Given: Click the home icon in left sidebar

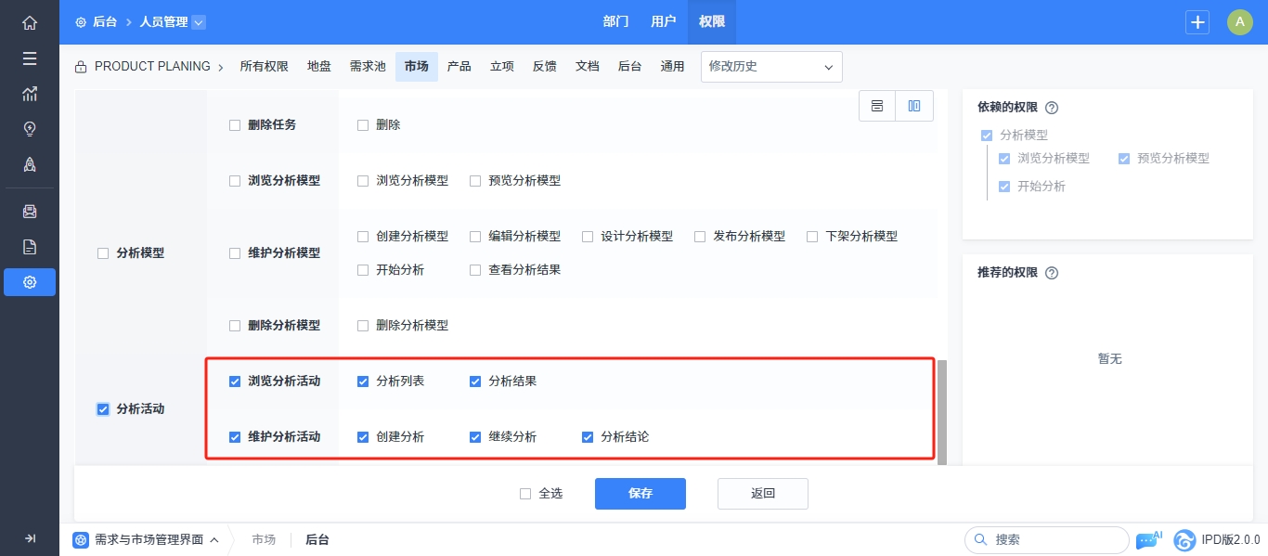Looking at the screenshot, I should click(x=30, y=23).
